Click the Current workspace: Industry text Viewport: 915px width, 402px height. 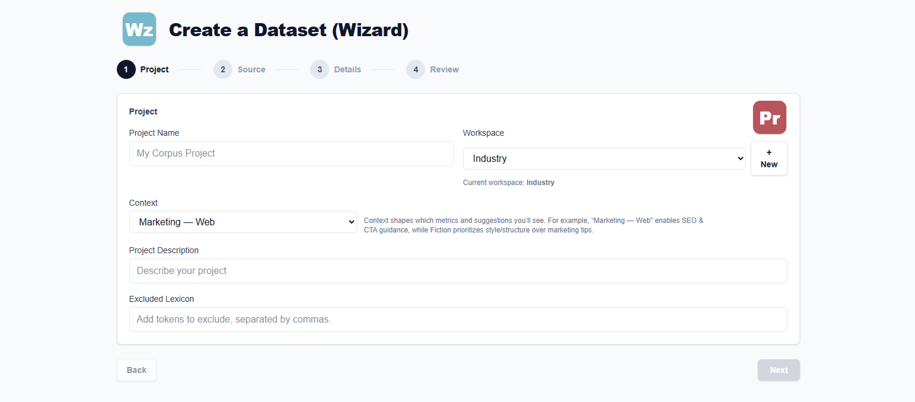coord(508,183)
